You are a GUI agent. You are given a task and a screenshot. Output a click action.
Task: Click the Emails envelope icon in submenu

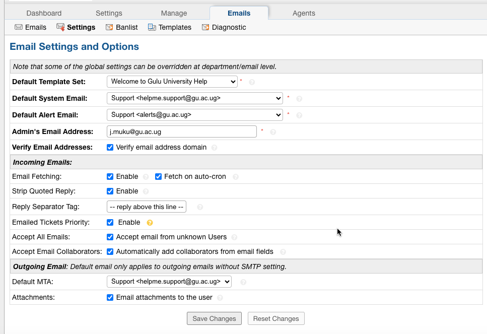tap(19, 27)
